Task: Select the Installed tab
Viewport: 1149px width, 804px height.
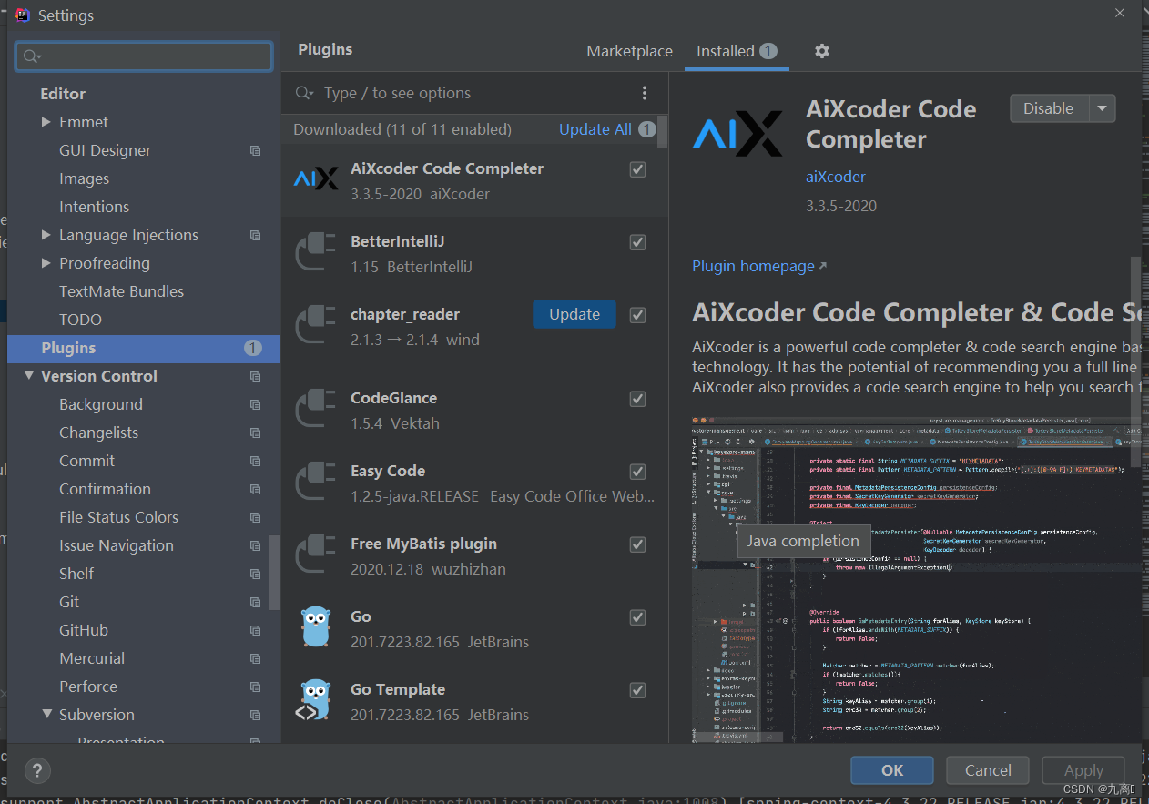Action: (x=726, y=52)
